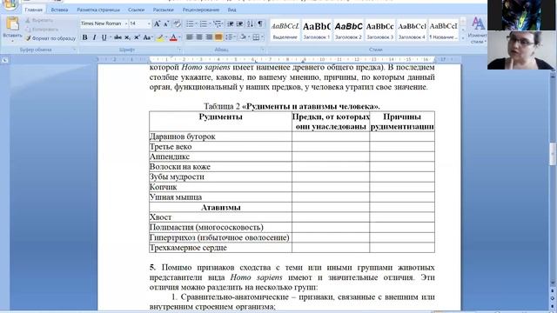Click table cell 'Трехкамерное сердце'
The image size is (557, 313).
220,248
